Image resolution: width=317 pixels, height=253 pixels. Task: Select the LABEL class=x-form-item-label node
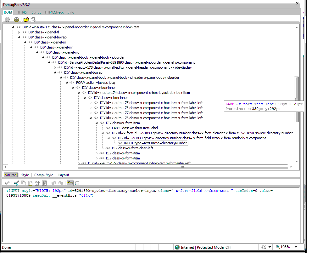(x=135, y=128)
